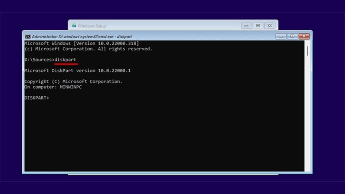Viewport: 345px width, 194px height.
Task: Click the Microsoft DiskPart version line
Action: 77,71
